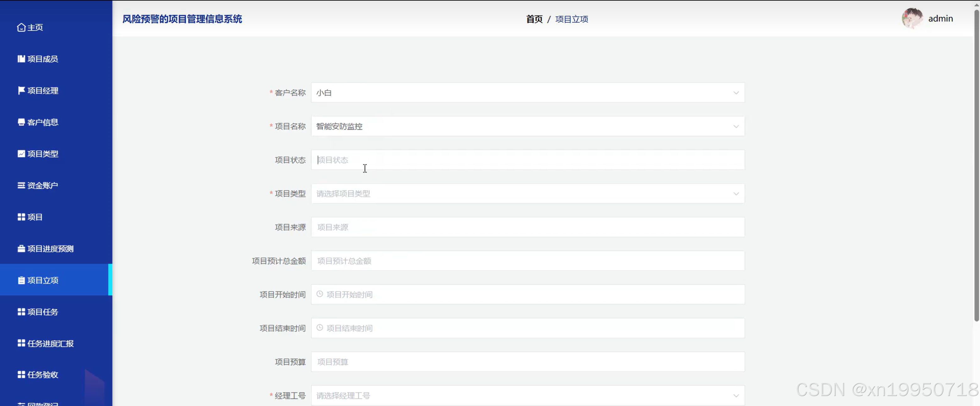This screenshot has width=980, height=406.
Task: Open 项目名称 select showing 智能安防监控
Action: [528, 126]
